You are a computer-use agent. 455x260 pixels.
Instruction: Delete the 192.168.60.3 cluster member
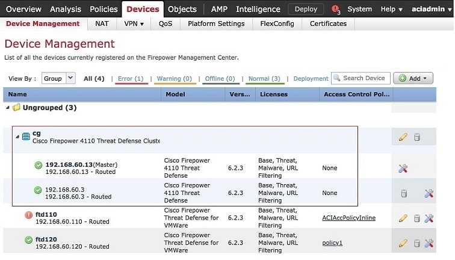click(404, 193)
